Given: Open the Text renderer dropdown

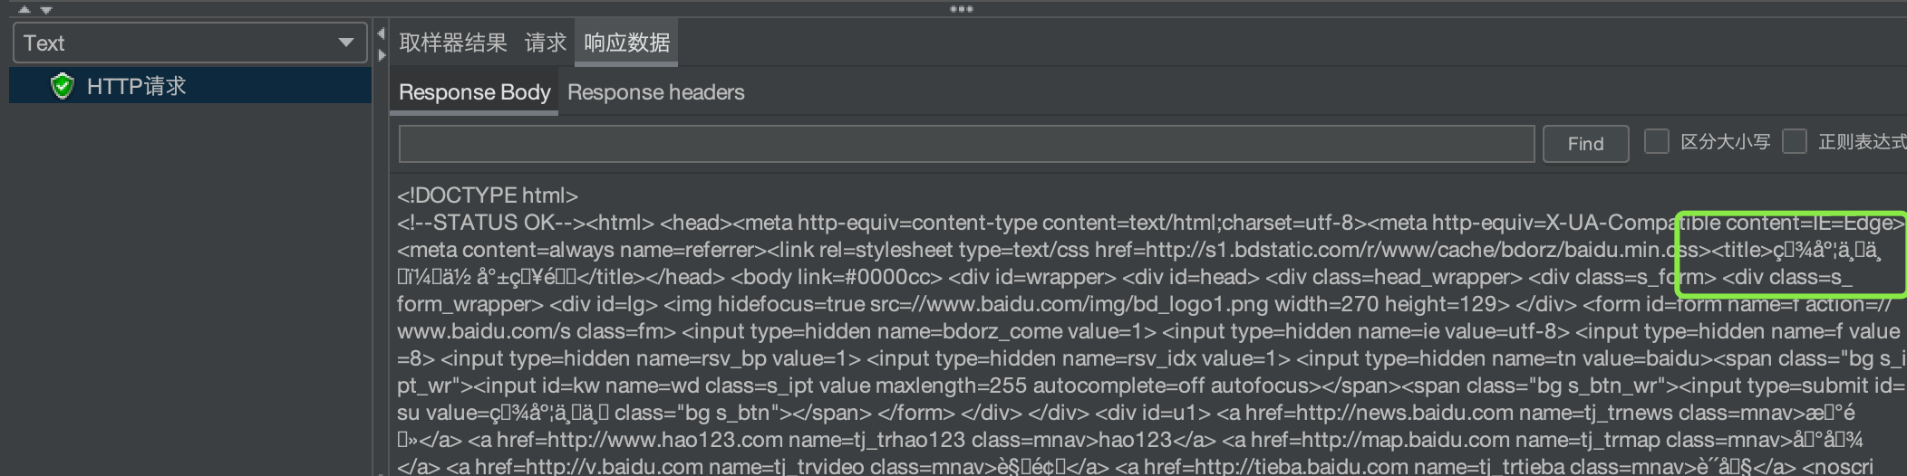Looking at the screenshot, I should [x=181, y=43].
